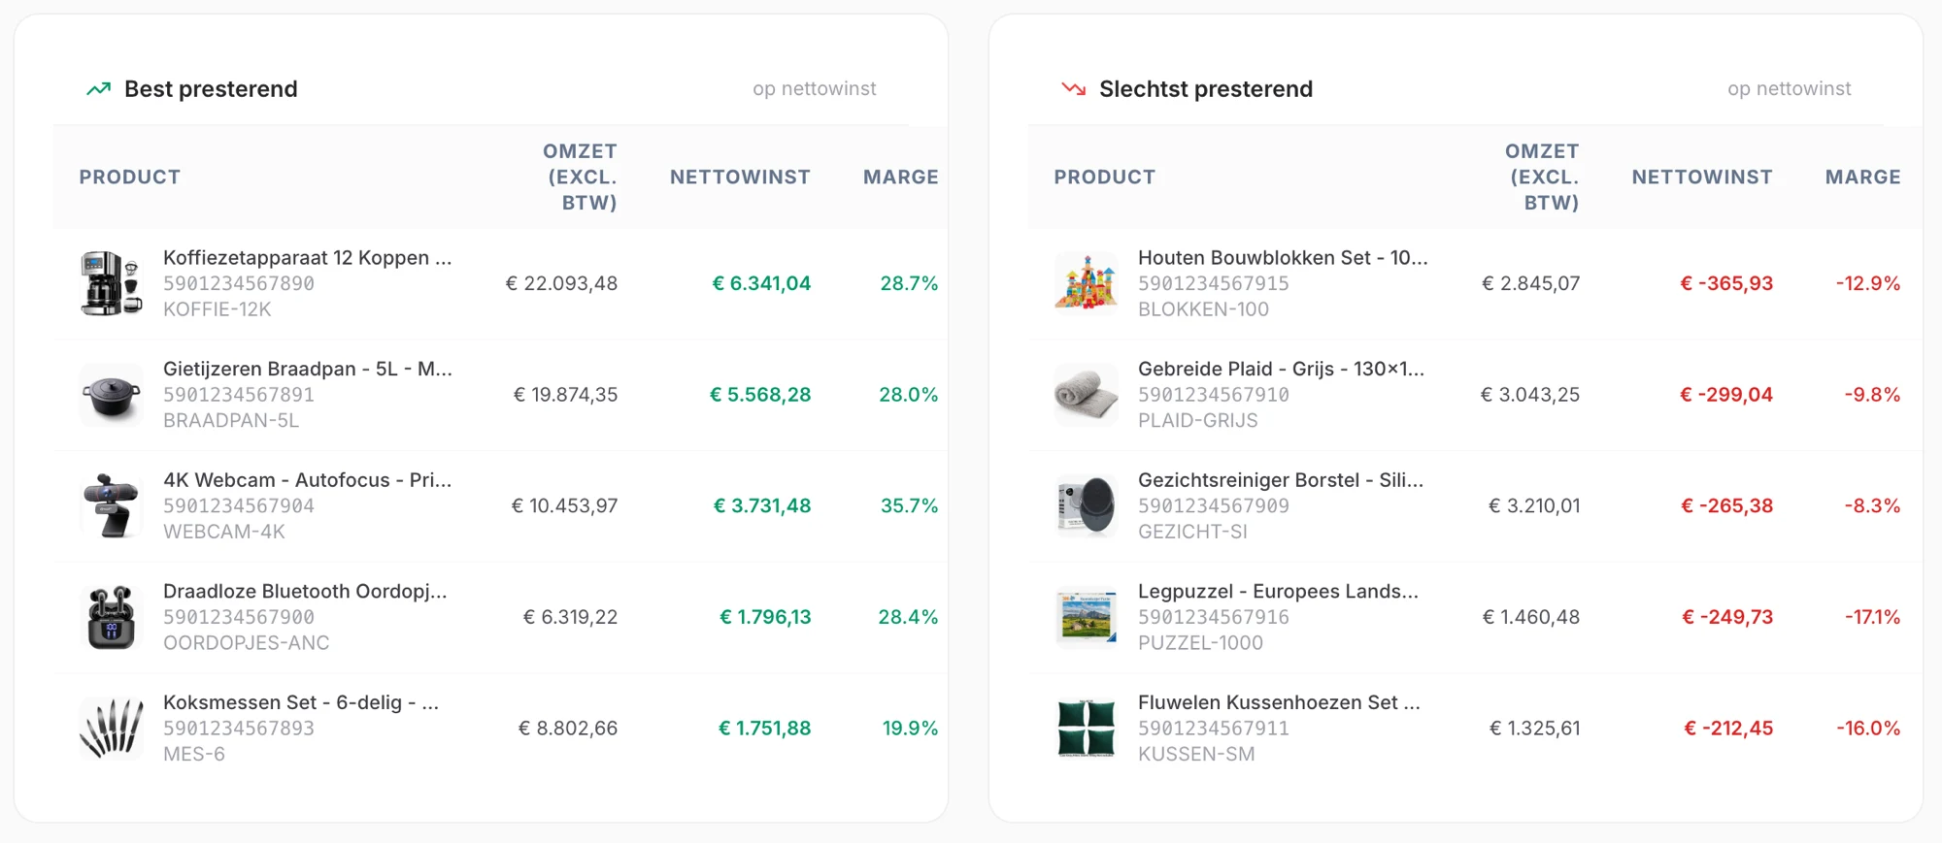The width and height of the screenshot is (1942, 843).
Task: Open the Bluetooth Oordopjes thumbnail image
Action: pyautogui.click(x=112, y=617)
